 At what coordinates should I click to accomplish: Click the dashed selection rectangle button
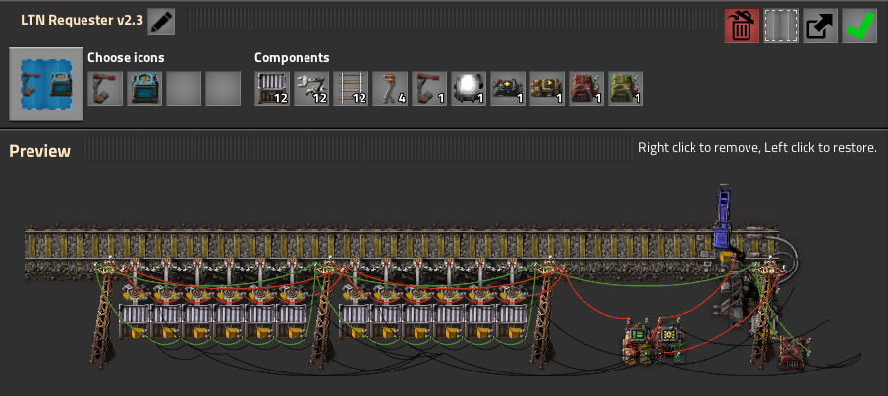(x=781, y=25)
